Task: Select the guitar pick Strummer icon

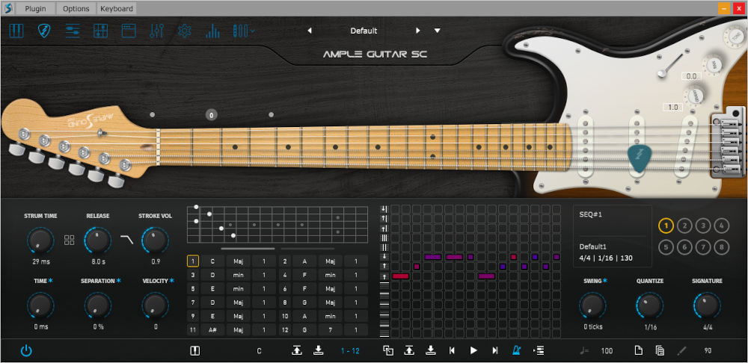Action: [44, 31]
